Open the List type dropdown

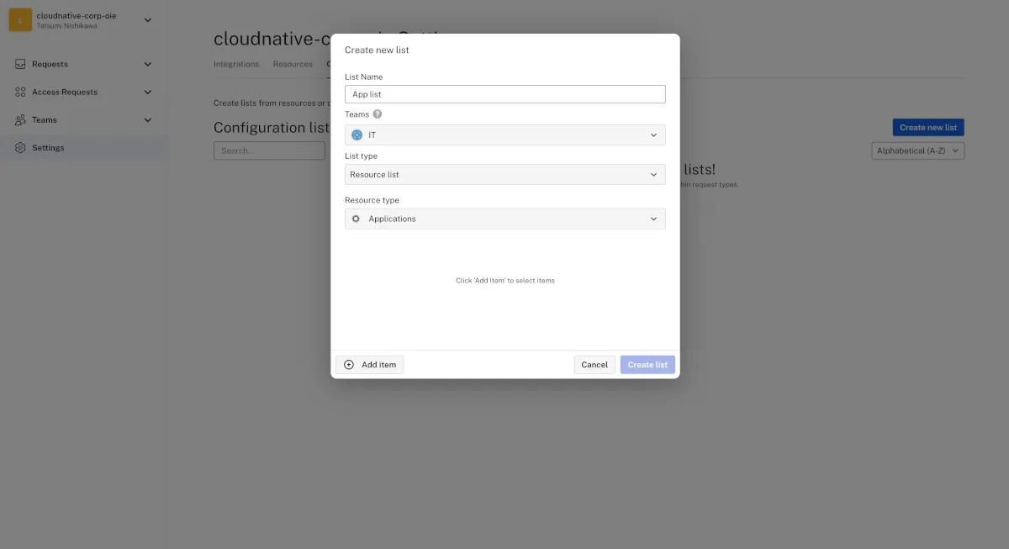click(504, 174)
